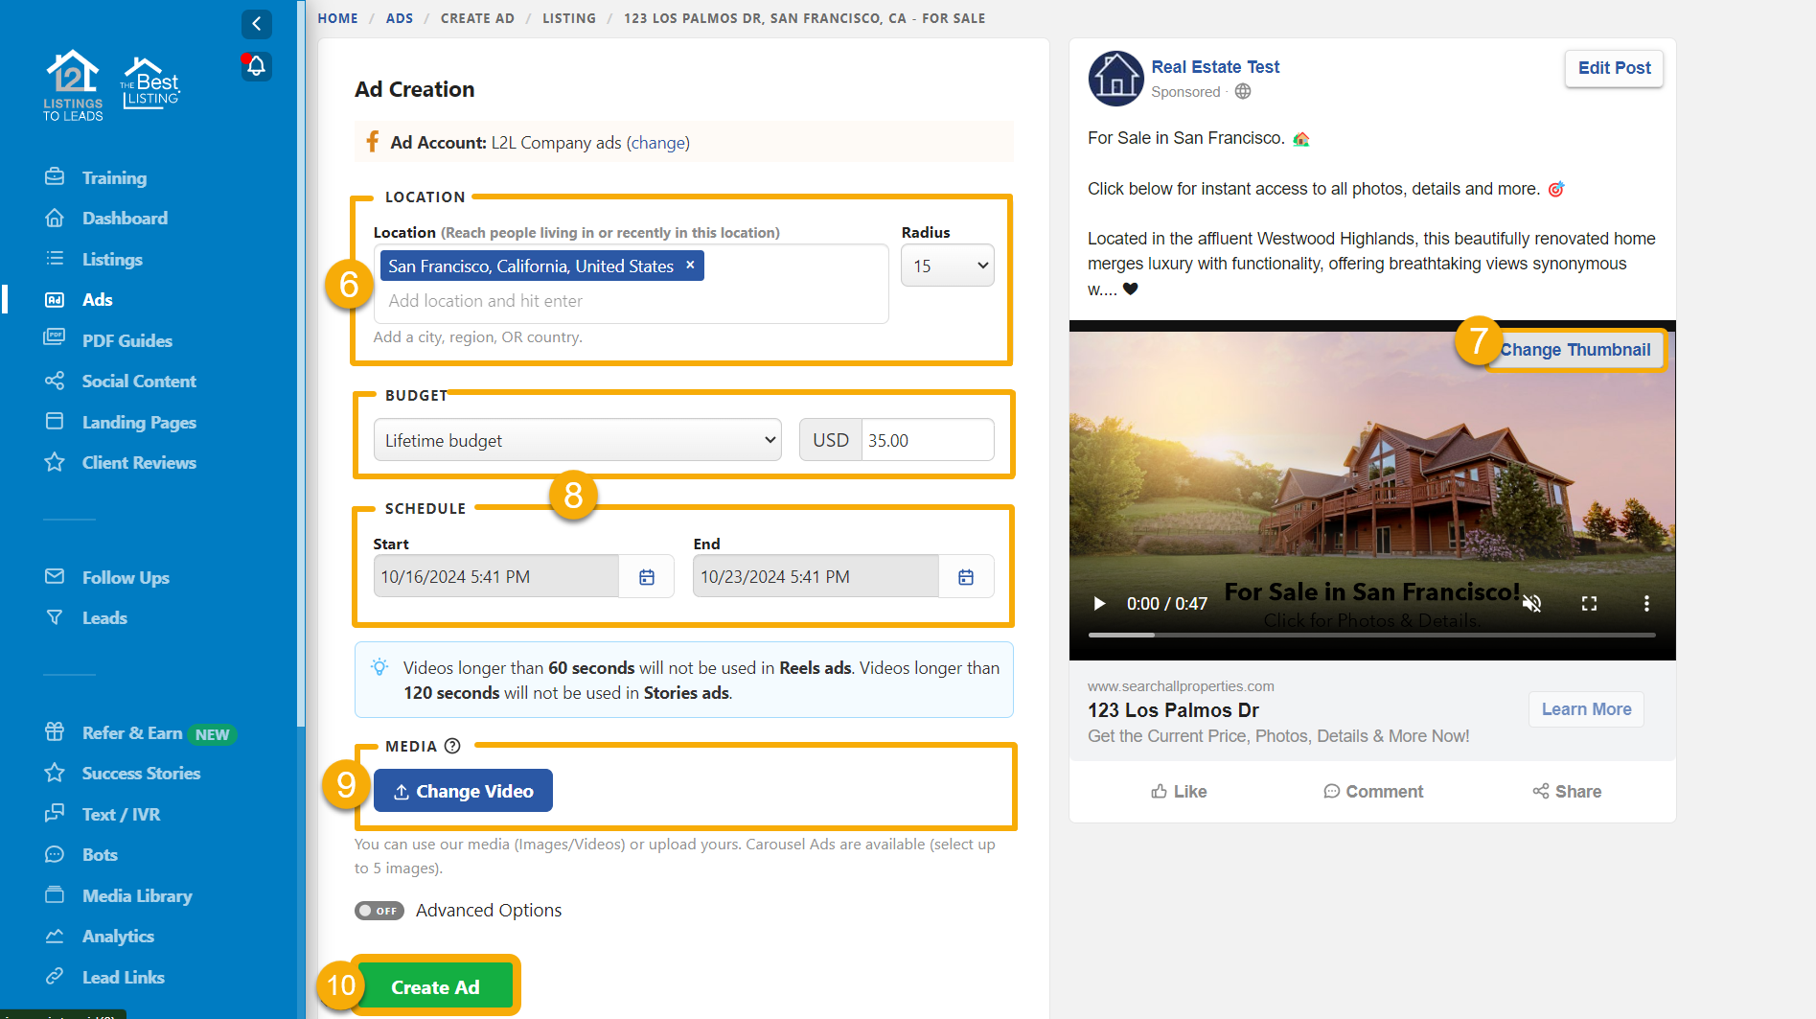
Task: Change the Lifetime budget option
Action: point(577,439)
